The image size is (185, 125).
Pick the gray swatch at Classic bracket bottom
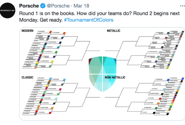click(36, 114)
